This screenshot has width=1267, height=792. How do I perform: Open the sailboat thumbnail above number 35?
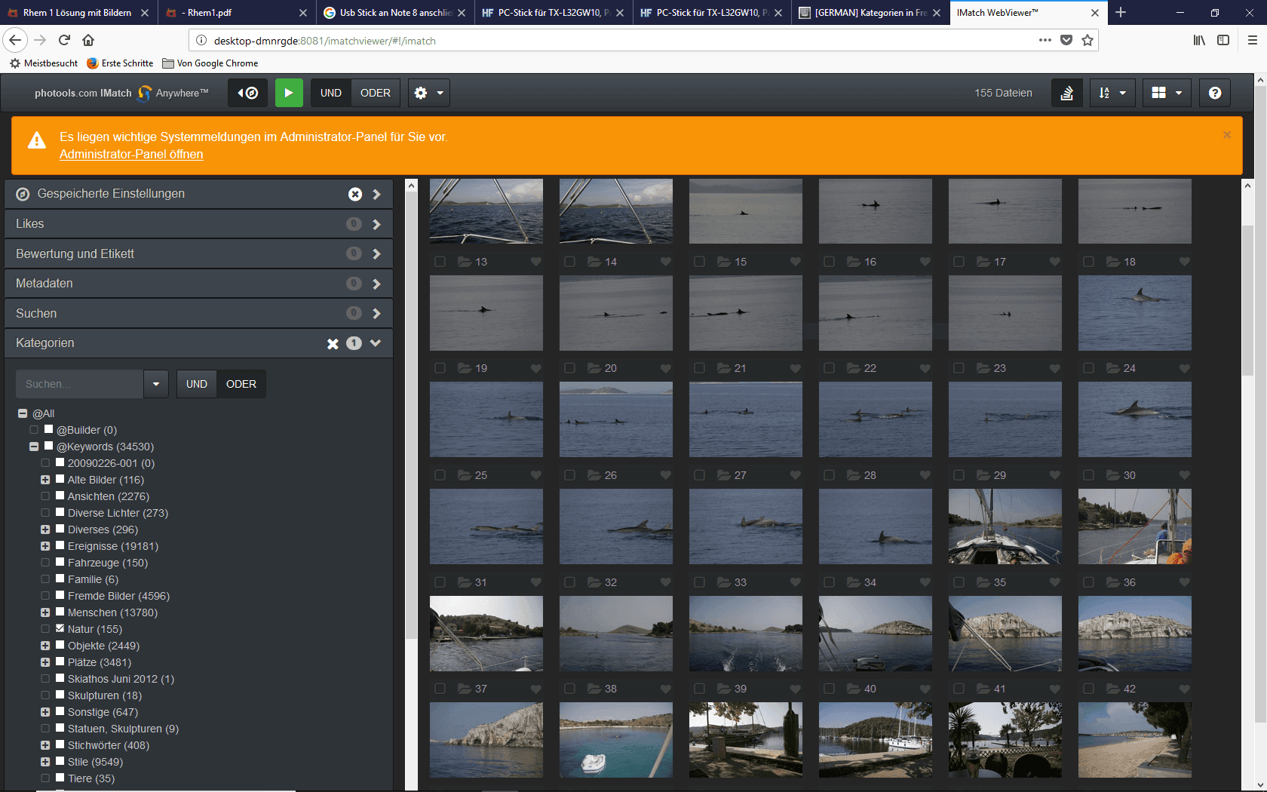(1005, 526)
